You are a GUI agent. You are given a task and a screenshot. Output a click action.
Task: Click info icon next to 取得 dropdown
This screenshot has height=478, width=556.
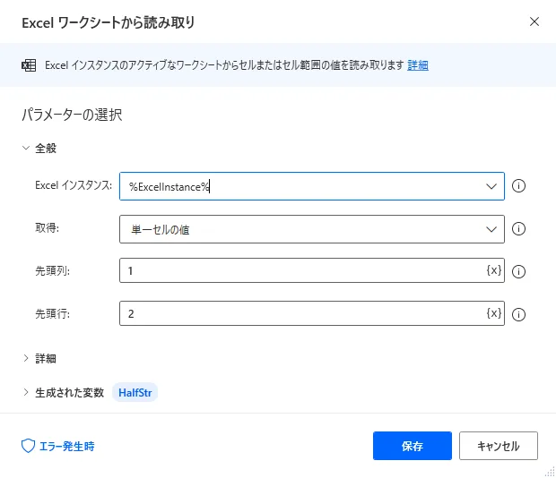tap(518, 229)
